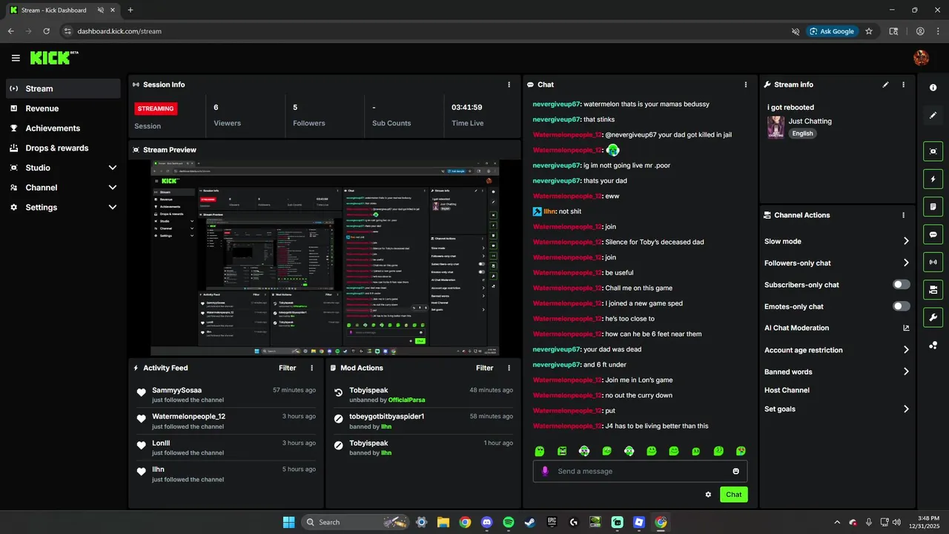Image resolution: width=949 pixels, height=534 pixels.
Task: Toggle the document widget icon in rail
Action: coord(933,206)
